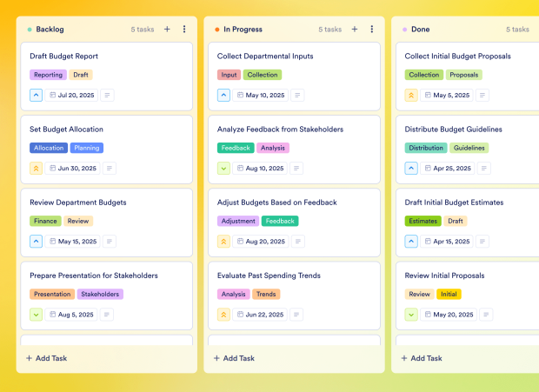
Task: Add a task via Backlog header plus icon
Action: (167, 30)
